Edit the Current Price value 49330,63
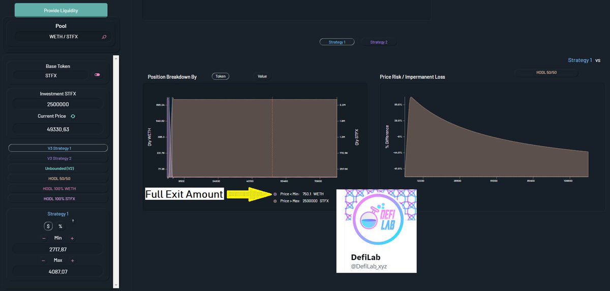The image size is (610, 291). coord(58,129)
